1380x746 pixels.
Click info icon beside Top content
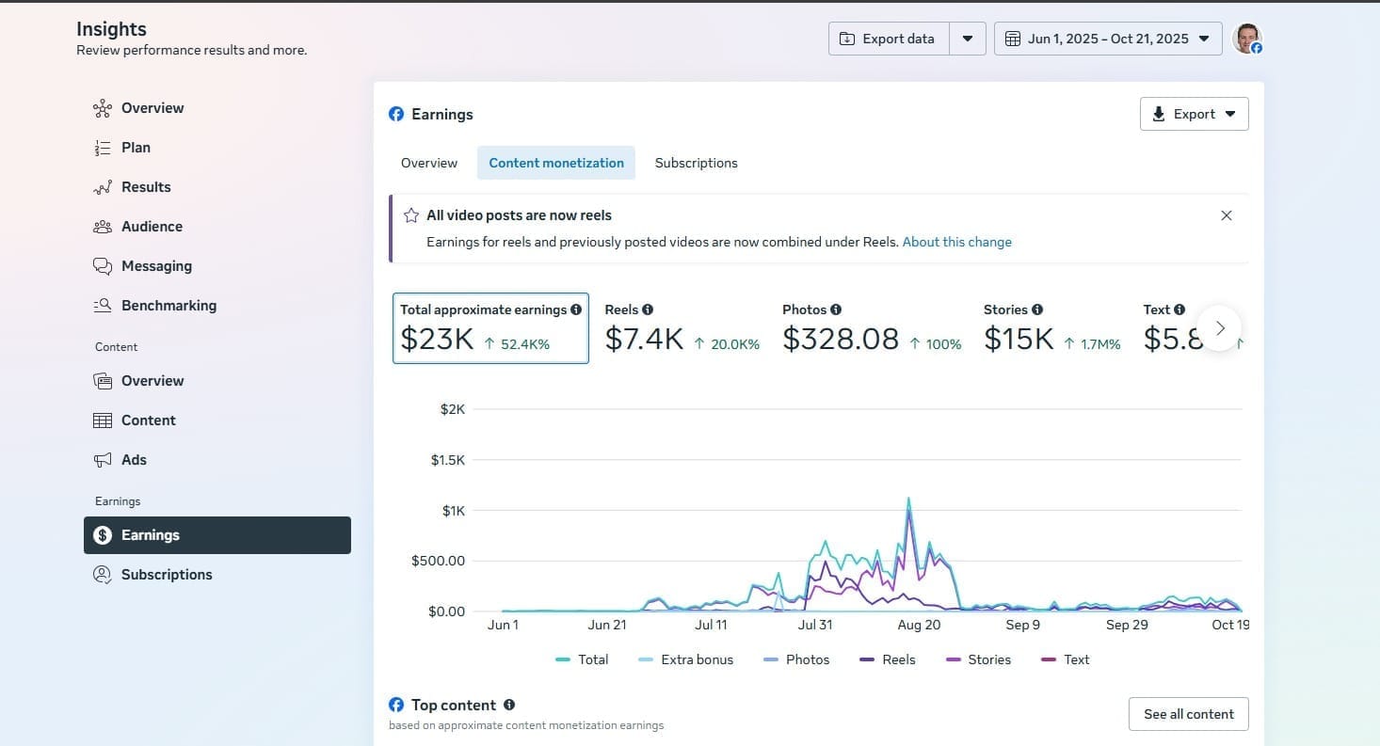click(509, 705)
